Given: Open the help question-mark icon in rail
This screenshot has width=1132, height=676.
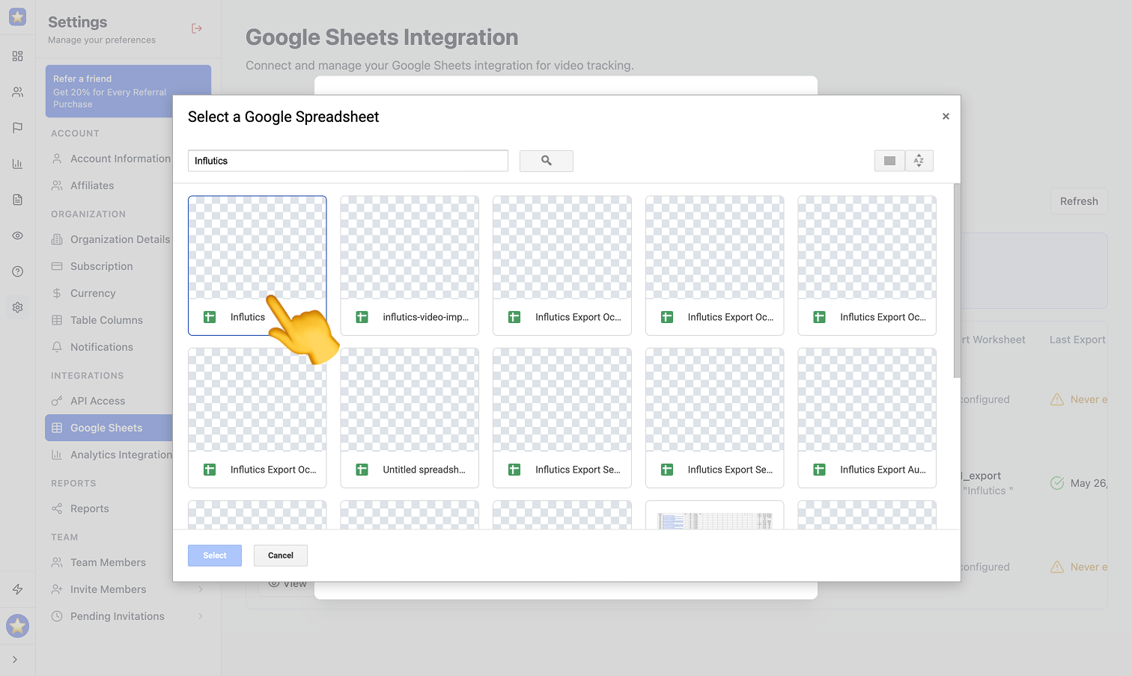Looking at the screenshot, I should 17,271.
